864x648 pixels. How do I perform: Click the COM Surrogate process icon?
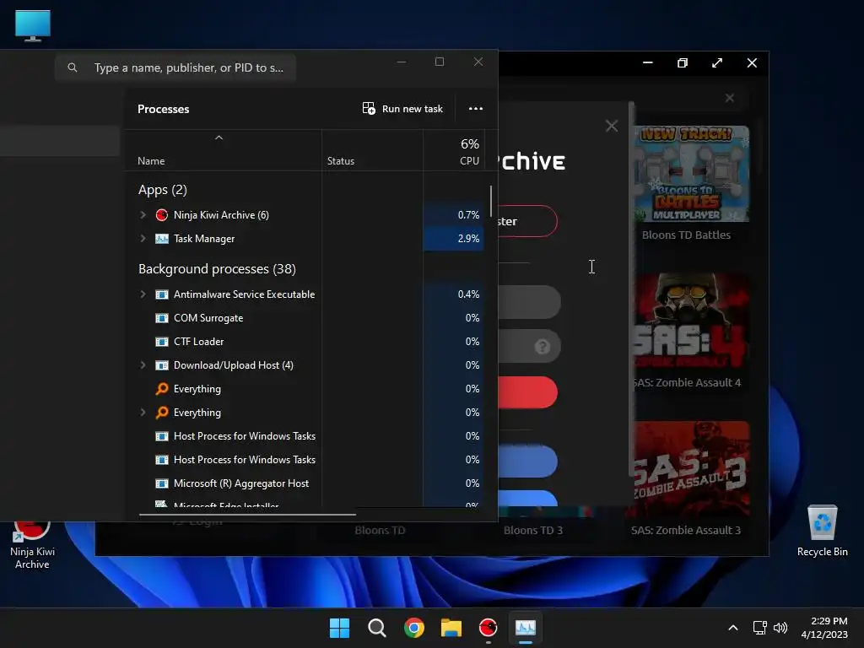coord(161,318)
